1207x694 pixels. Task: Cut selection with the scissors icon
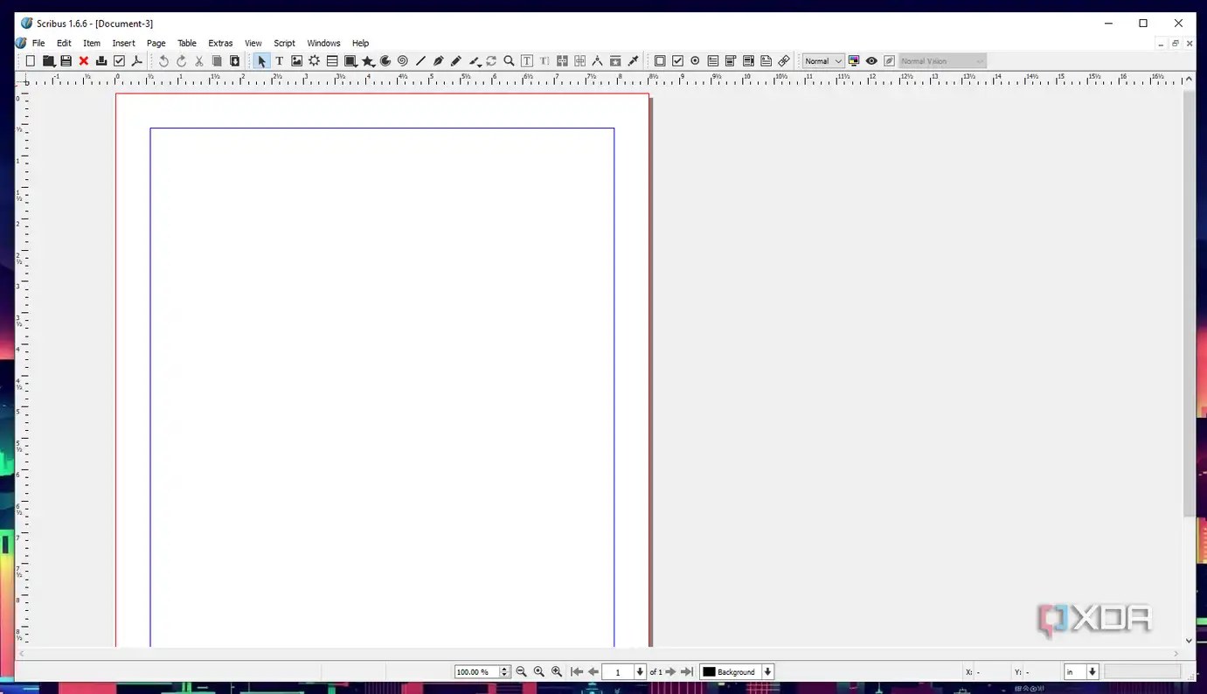tap(199, 61)
